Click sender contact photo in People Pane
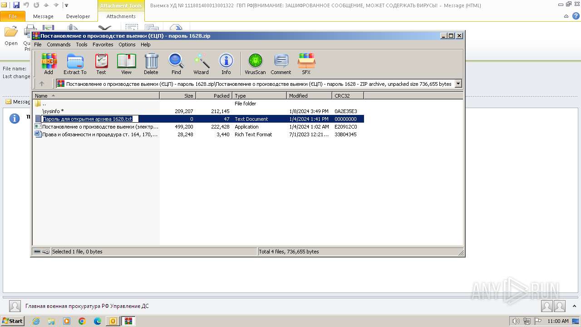Screen dimensions: 581x327 pos(15,306)
